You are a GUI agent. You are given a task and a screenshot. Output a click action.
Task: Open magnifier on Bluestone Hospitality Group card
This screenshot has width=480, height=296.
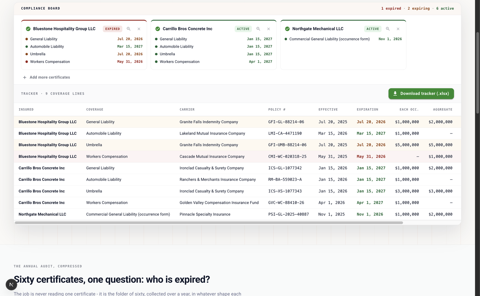(129, 29)
